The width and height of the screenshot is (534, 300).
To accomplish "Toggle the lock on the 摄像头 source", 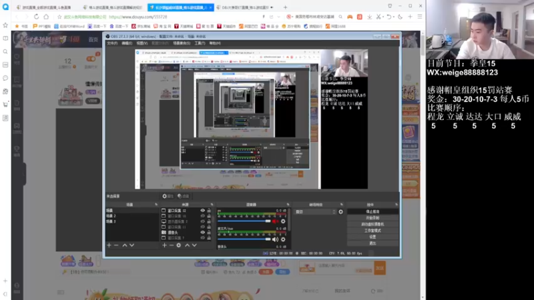I will tap(209, 232).
